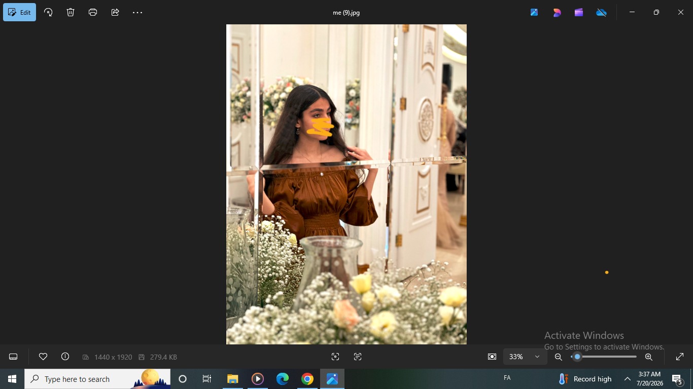Print the photo via printer icon

93,12
